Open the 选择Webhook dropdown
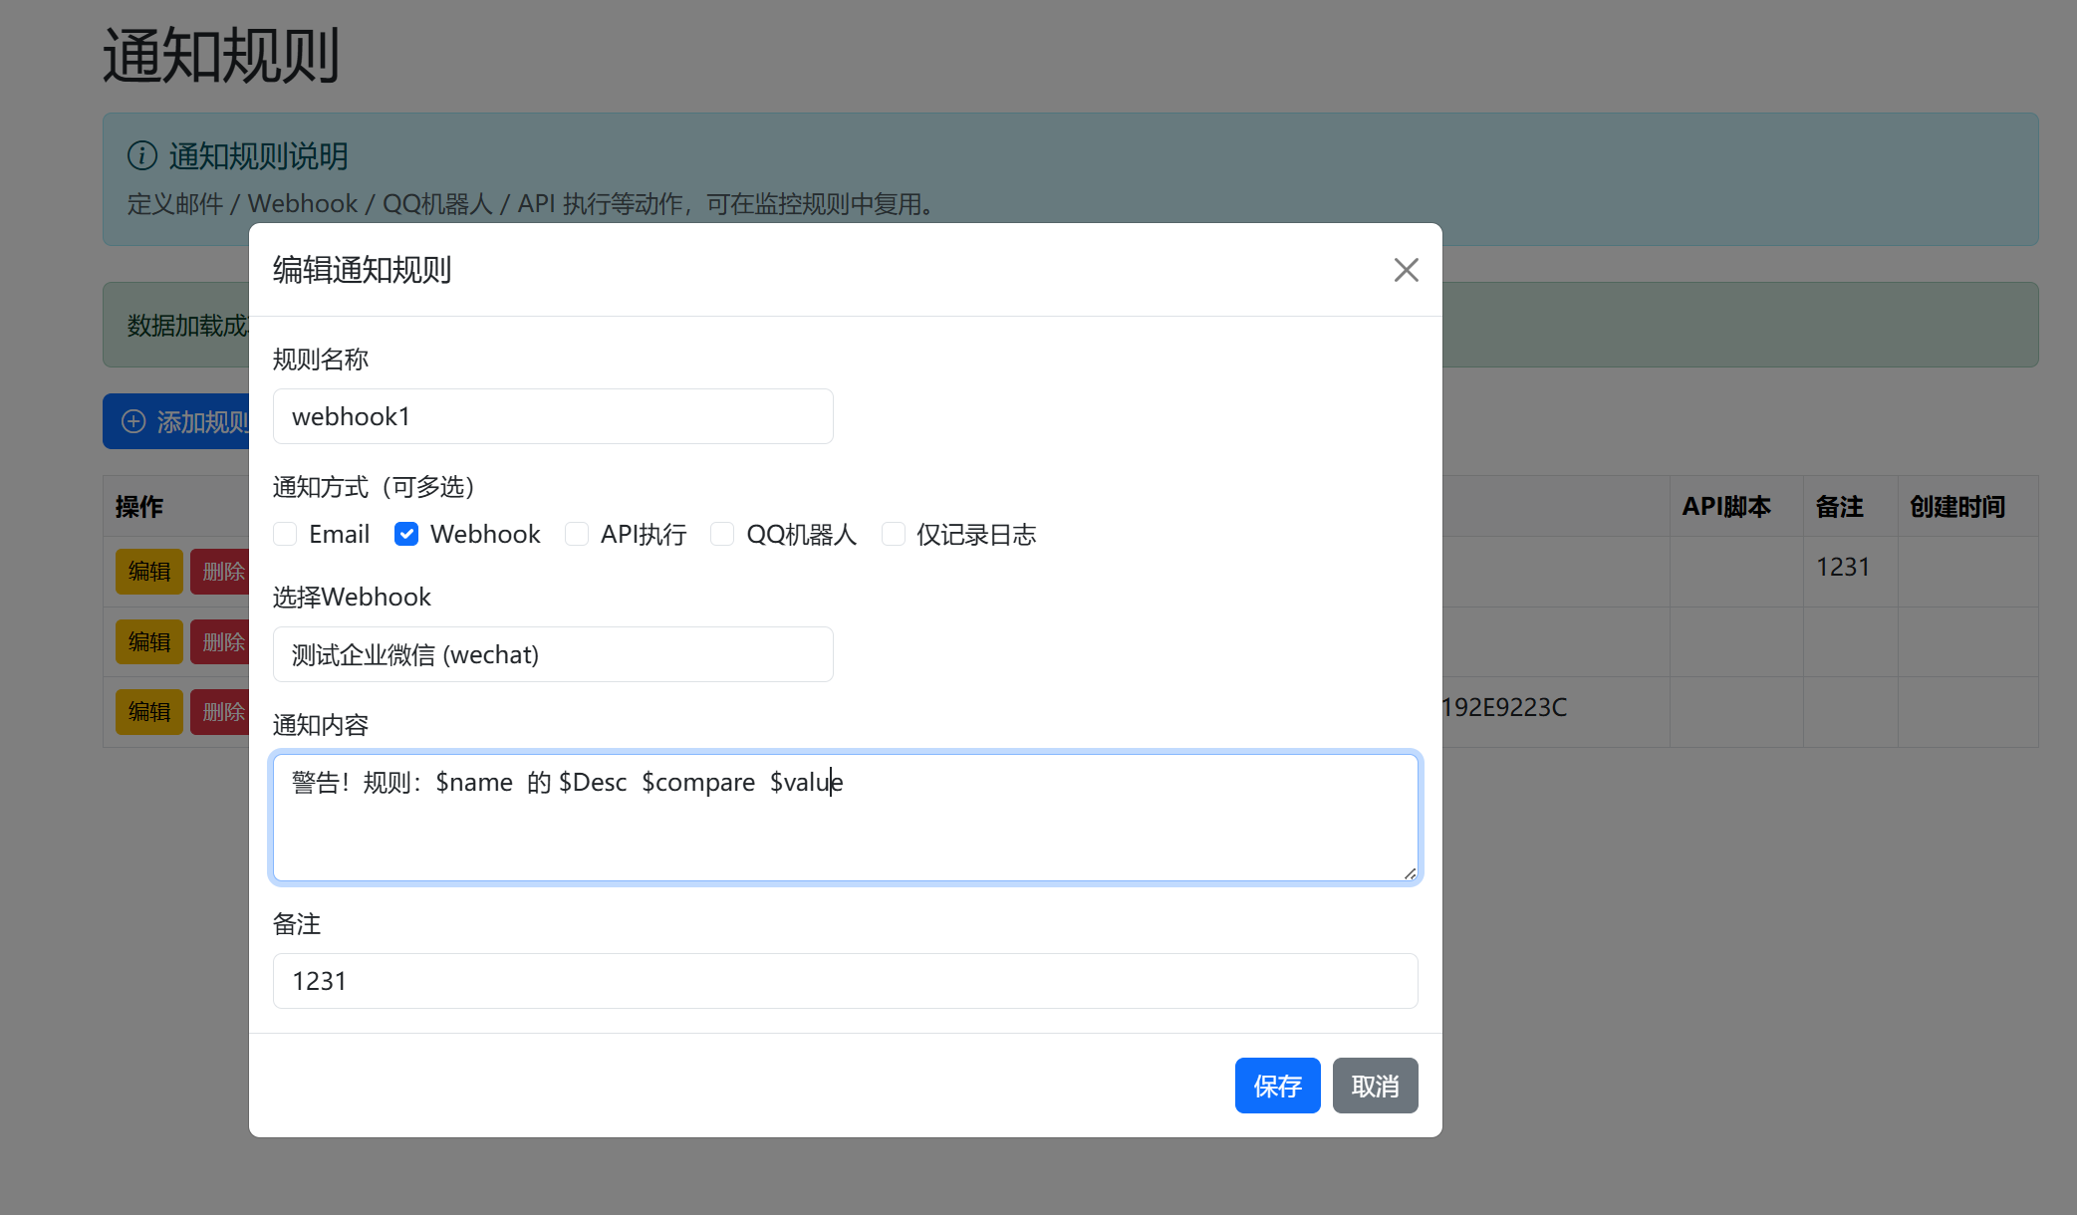 [553, 654]
